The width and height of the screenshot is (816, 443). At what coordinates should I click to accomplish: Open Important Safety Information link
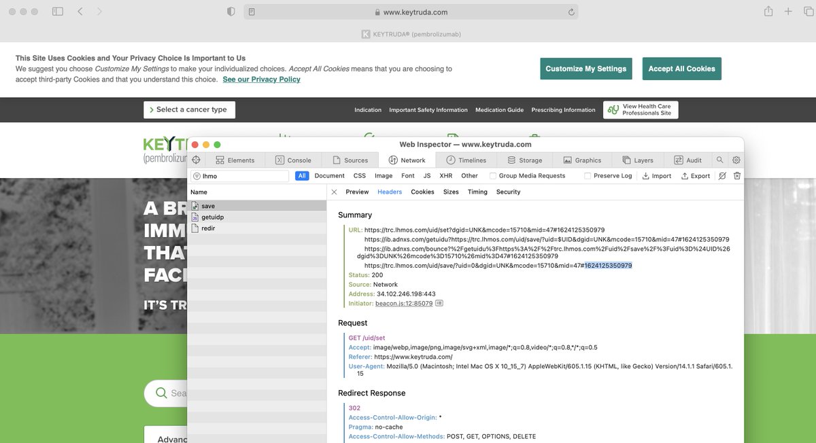(428, 110)
